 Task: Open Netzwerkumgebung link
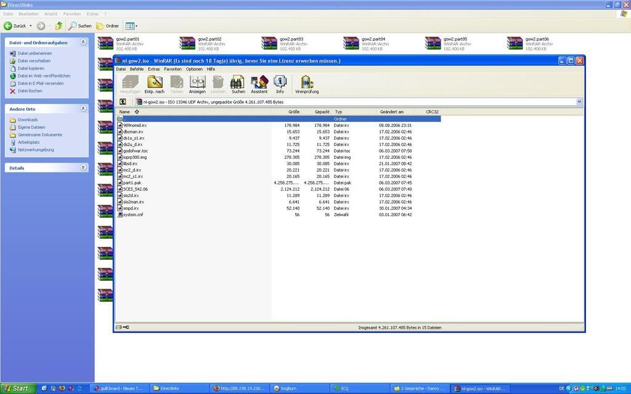36,150
